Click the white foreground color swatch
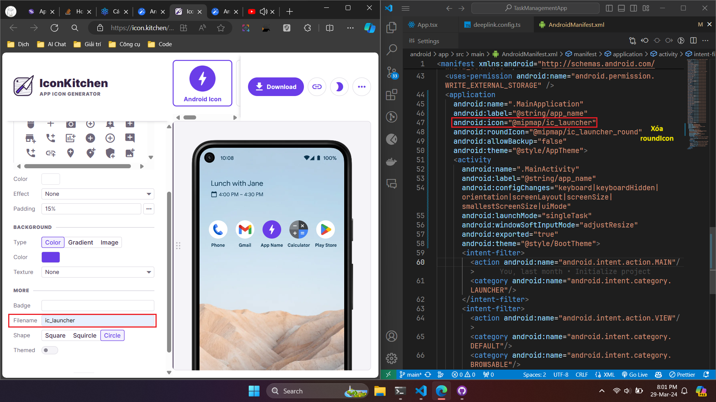 tap(51, 179)
